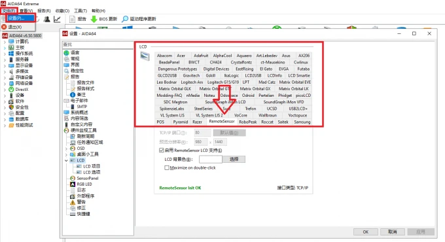This screenshot has width=445, height=242.
Task: Click the 驱动程序更新 magnifier icon
Action: pos(125,19)
